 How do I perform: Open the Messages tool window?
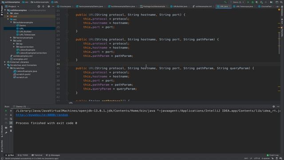pyautogui.click(x=53, y=155)
